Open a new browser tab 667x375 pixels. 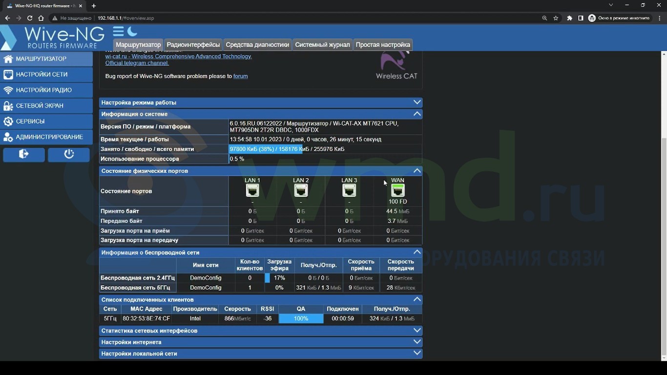click(x=94, y=6)
